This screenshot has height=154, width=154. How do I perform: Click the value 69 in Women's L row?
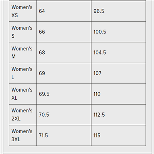pyautogui.click(x=42, y=73)
